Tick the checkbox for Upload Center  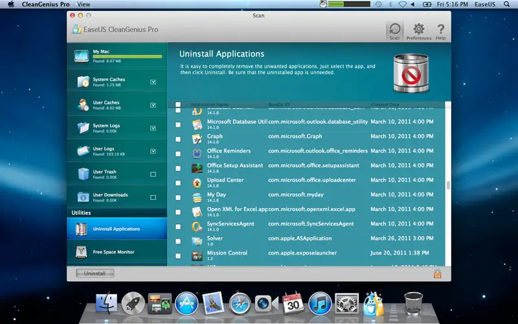(178, 183)
